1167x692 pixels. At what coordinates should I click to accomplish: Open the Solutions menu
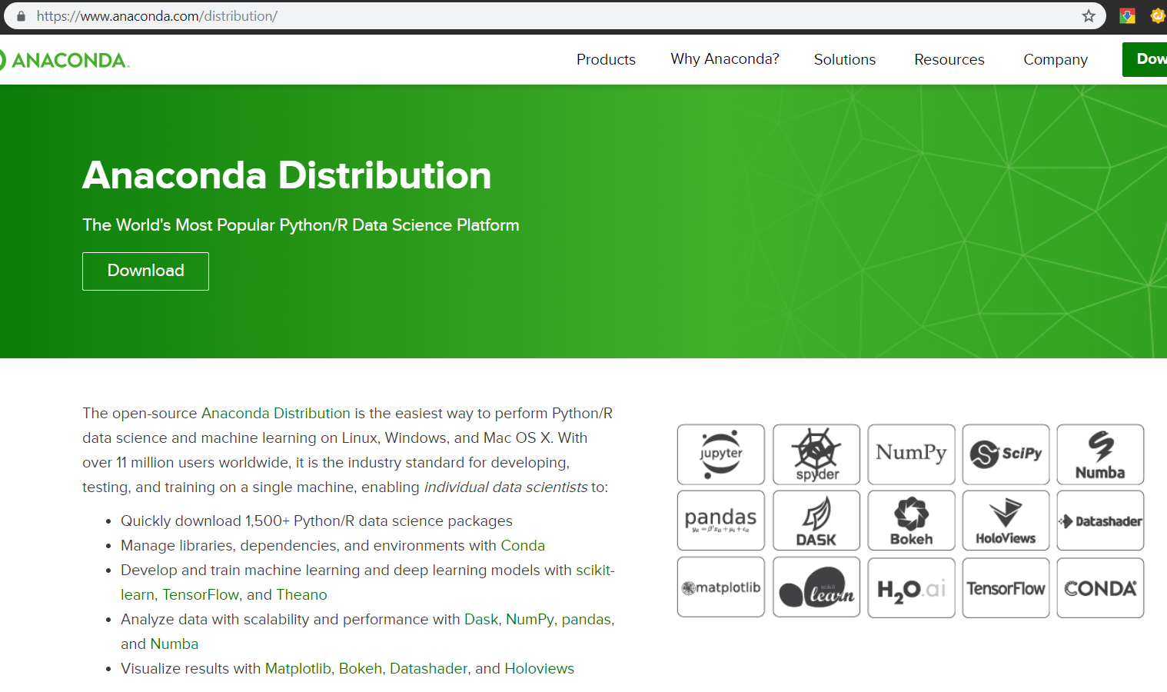(x=845, y=60)
